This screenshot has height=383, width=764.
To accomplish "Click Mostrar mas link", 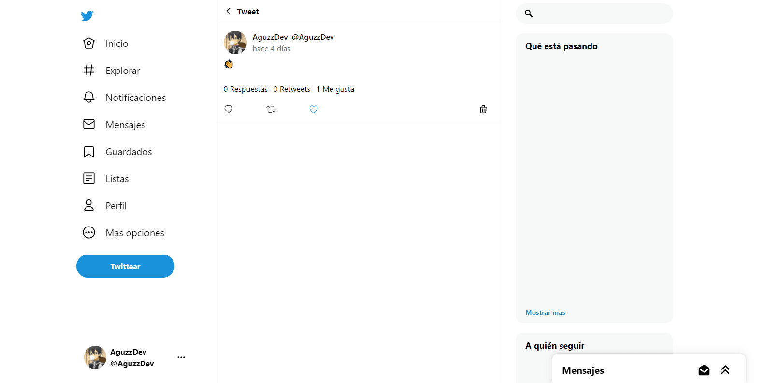I will click(x=545, y=312).
